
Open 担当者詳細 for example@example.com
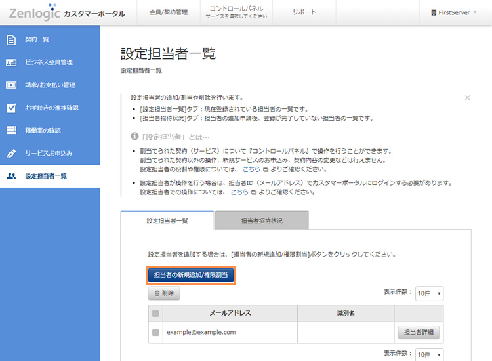click(419, 333)
